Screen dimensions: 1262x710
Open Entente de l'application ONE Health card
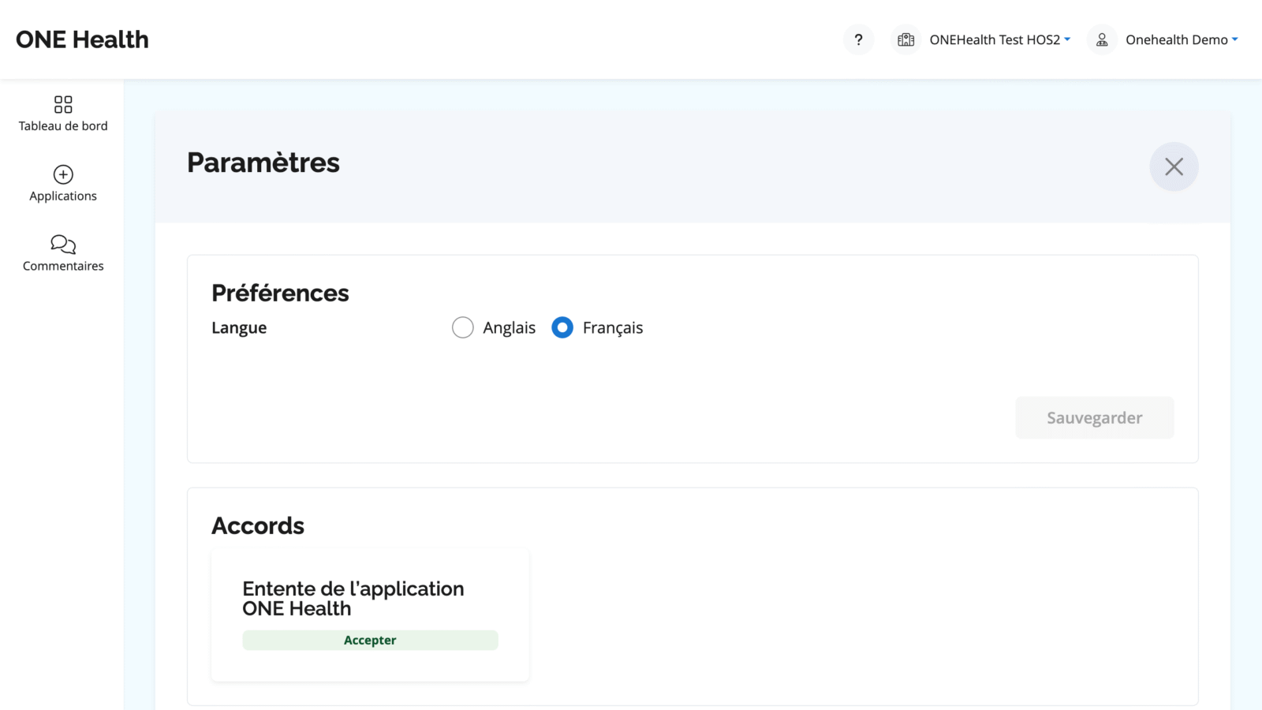(x=370, y=615)
